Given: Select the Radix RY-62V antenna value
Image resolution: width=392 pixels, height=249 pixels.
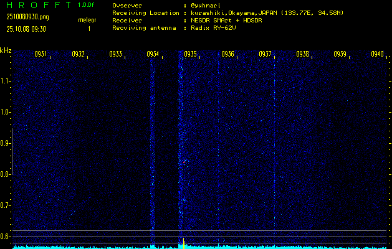Looking at the screenshot, I should coord(213,28).
